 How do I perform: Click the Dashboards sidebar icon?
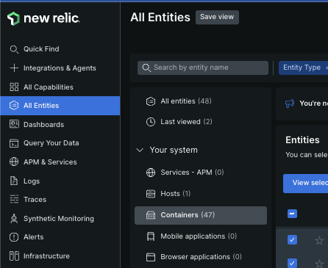tap(14, 124)
